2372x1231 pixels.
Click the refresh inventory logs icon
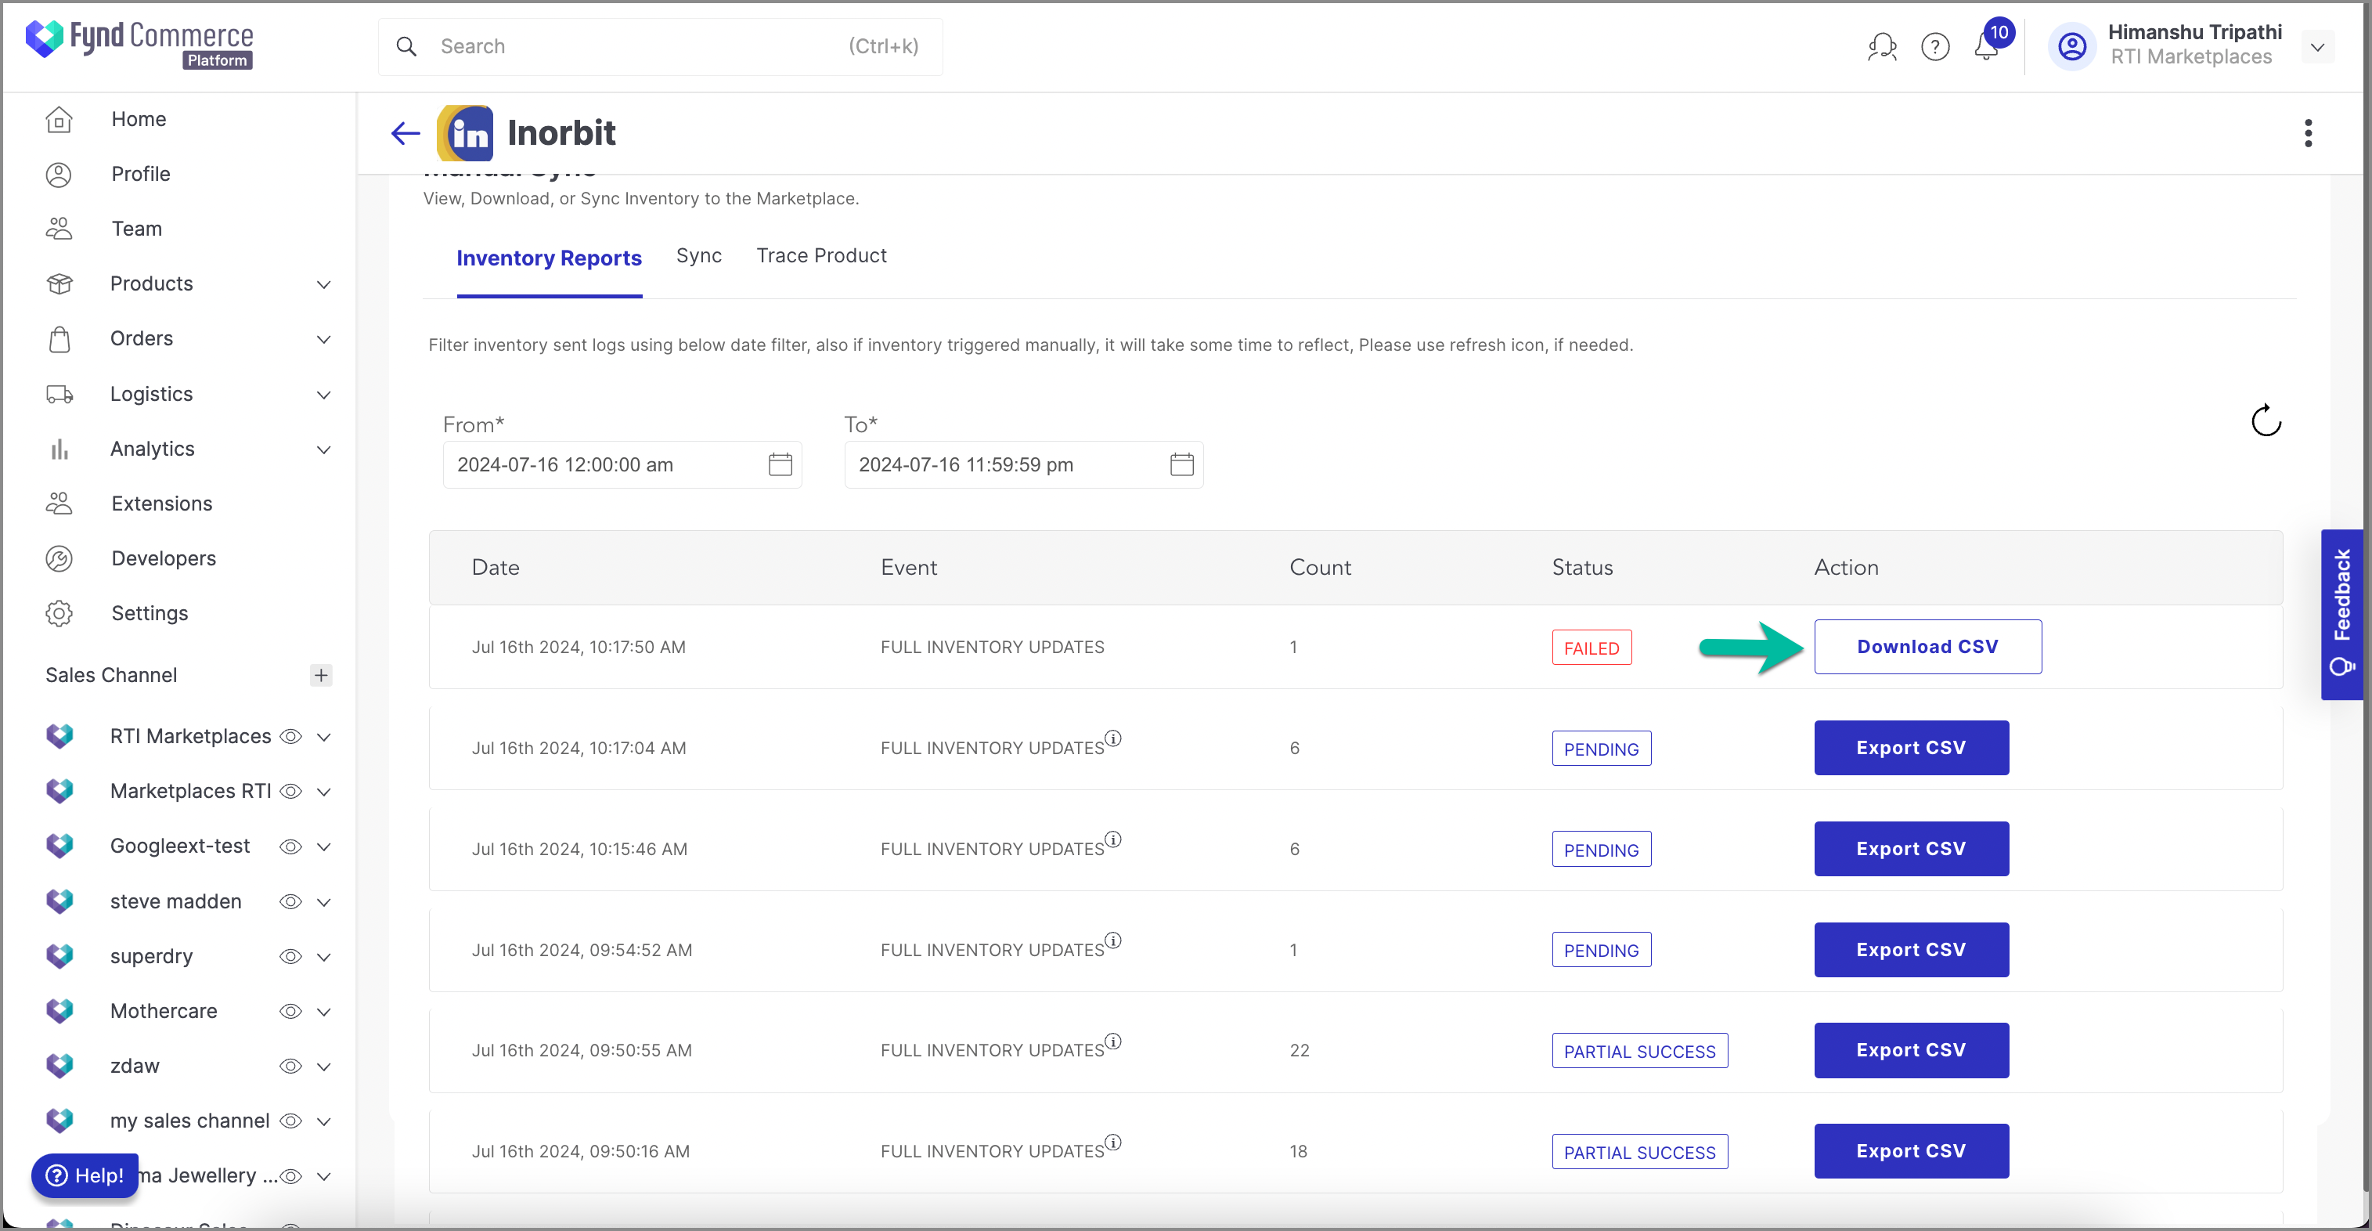(2266, 421)
